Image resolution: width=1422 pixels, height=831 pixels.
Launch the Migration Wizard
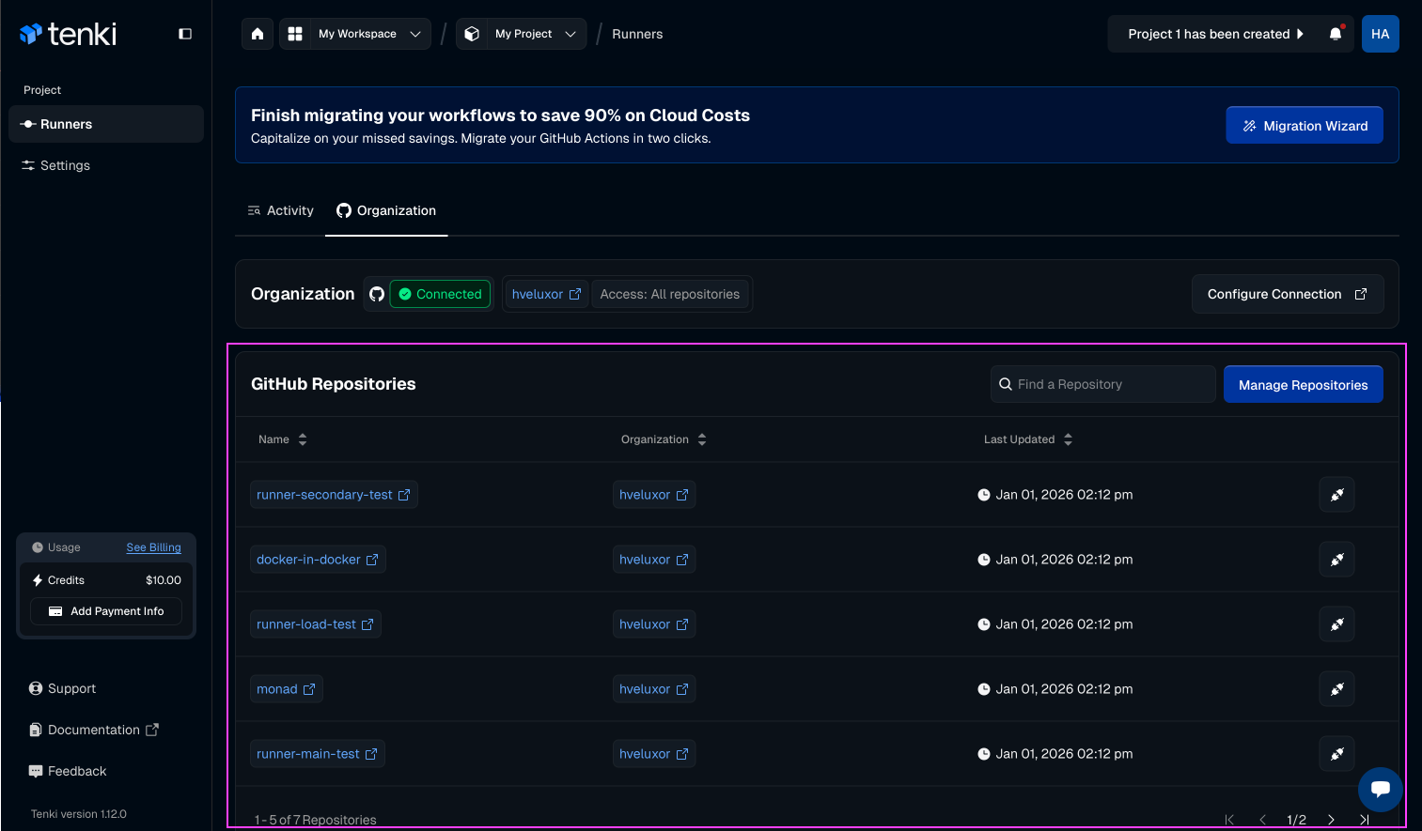(x=1304, y=126)
